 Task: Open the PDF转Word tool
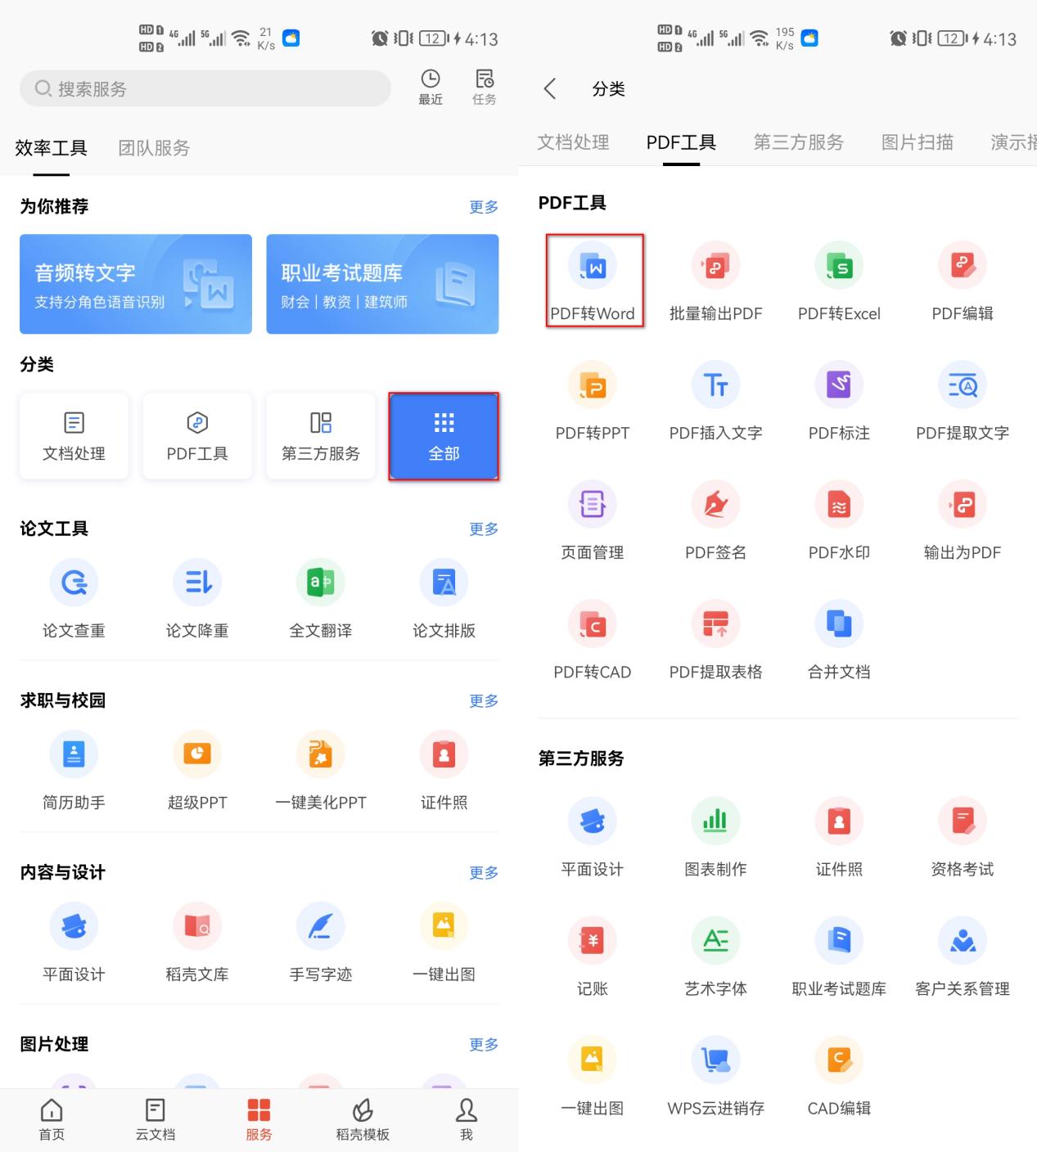click(593, 281)
